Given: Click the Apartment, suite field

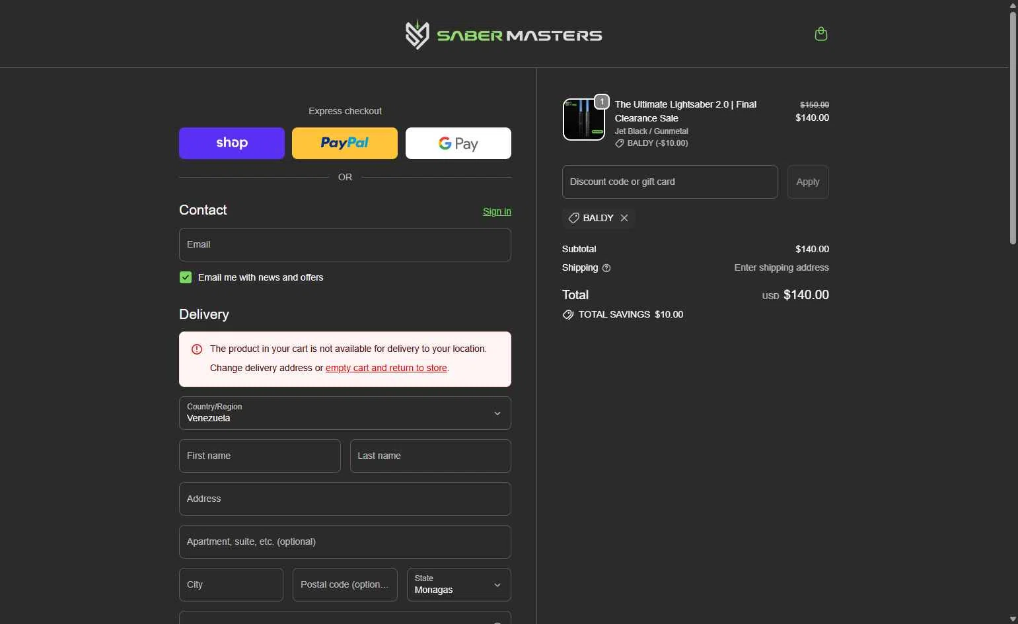Looking at the screenshot, I should point(345,541).
